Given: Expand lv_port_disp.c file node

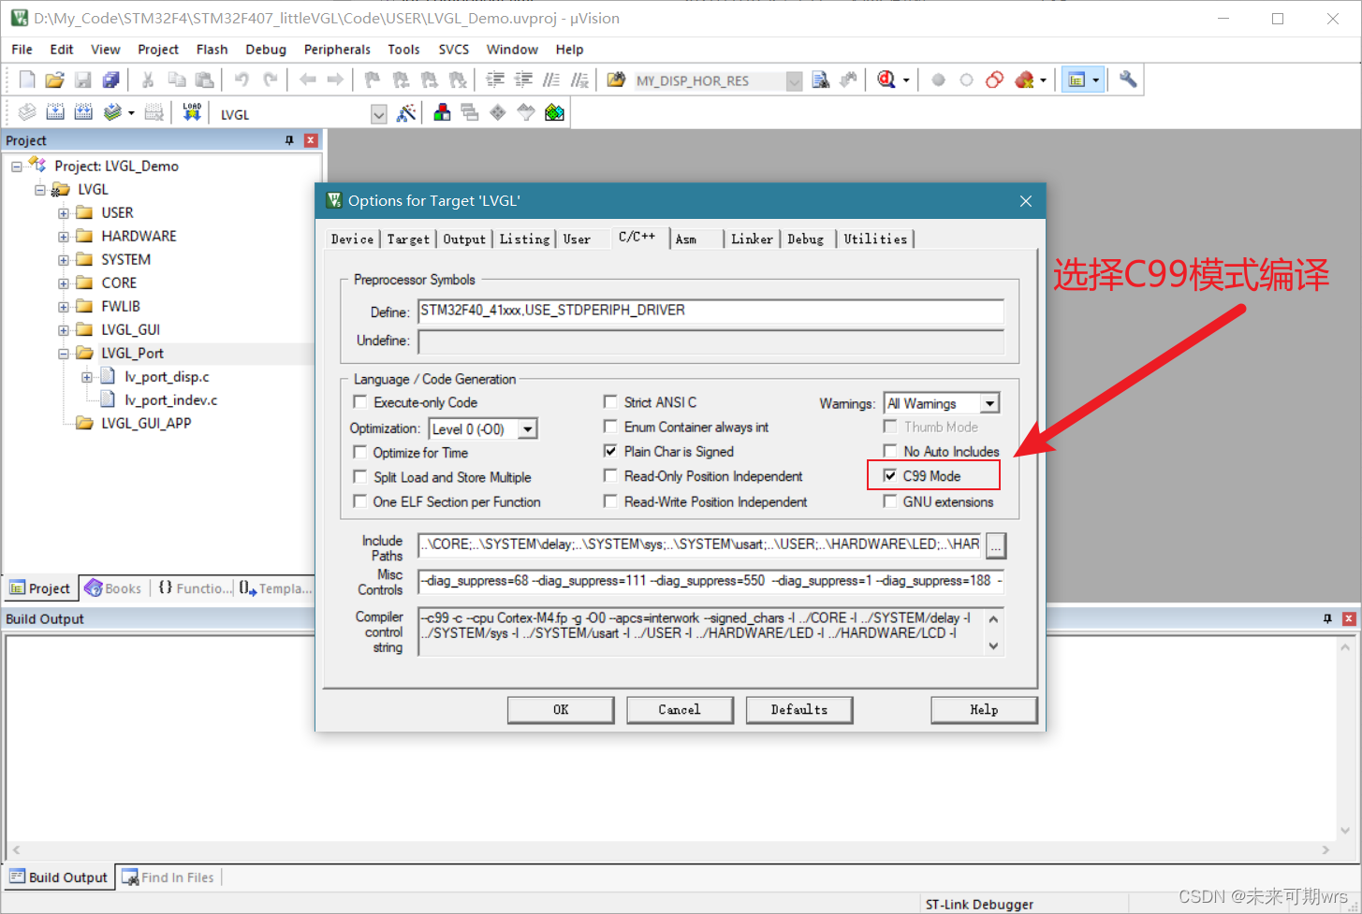Looking at the screenshot, I should (87, 377).
